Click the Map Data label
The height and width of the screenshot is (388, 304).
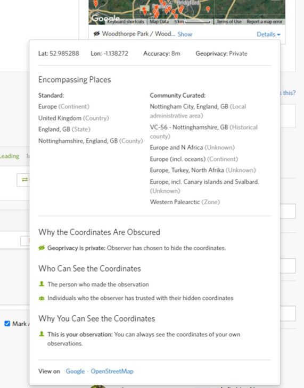(159, 22)
